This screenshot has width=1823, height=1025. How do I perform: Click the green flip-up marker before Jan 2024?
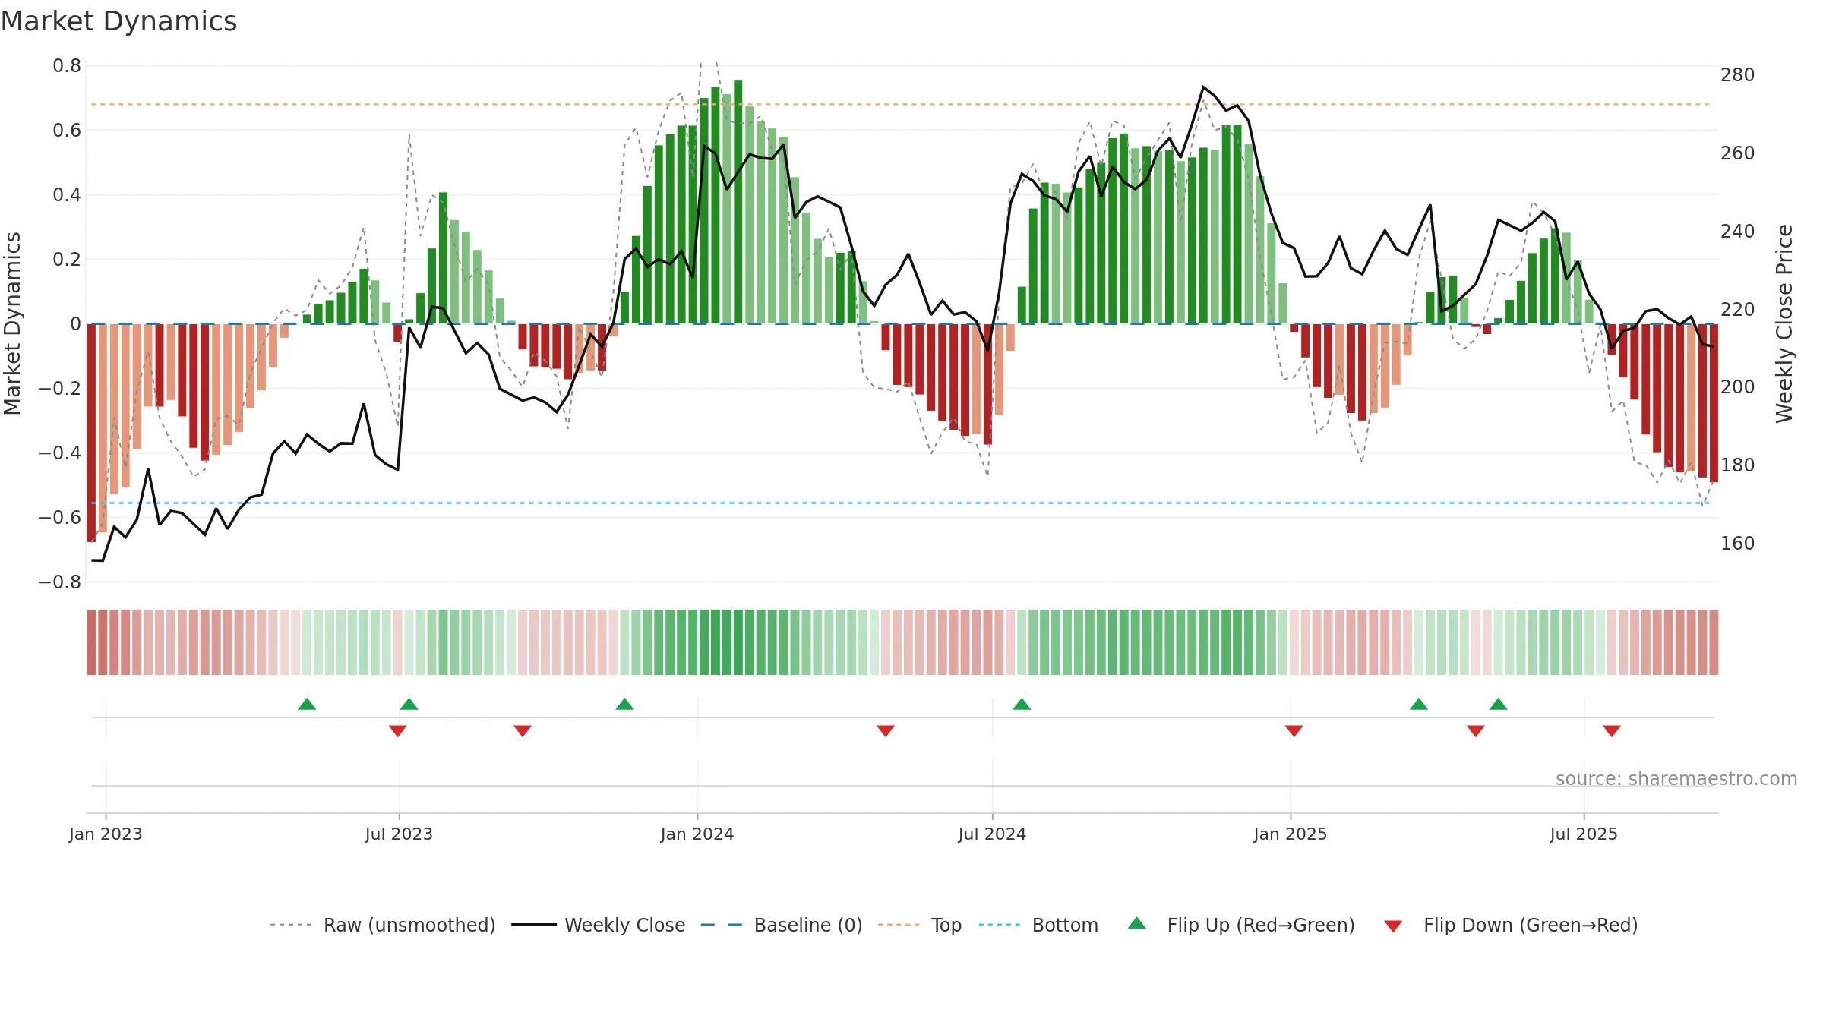click(x=624, y=704)
